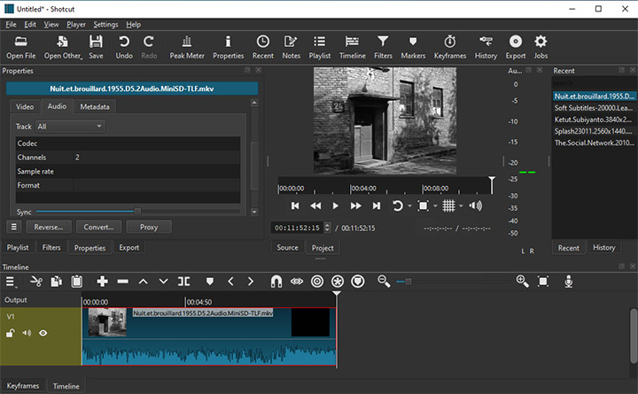Open the timeline hamburger menu
638x394 pixels.
(x=12, y=282)
